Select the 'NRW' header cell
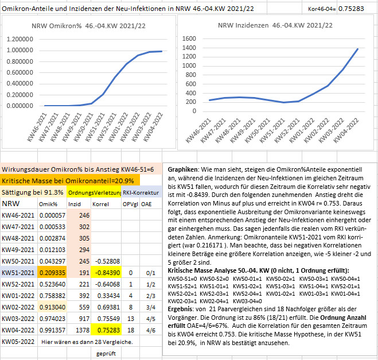 pos(19,204)
